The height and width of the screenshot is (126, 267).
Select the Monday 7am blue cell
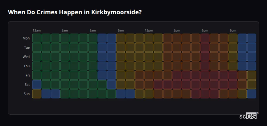pyautogui.click(x=102, y=38)
